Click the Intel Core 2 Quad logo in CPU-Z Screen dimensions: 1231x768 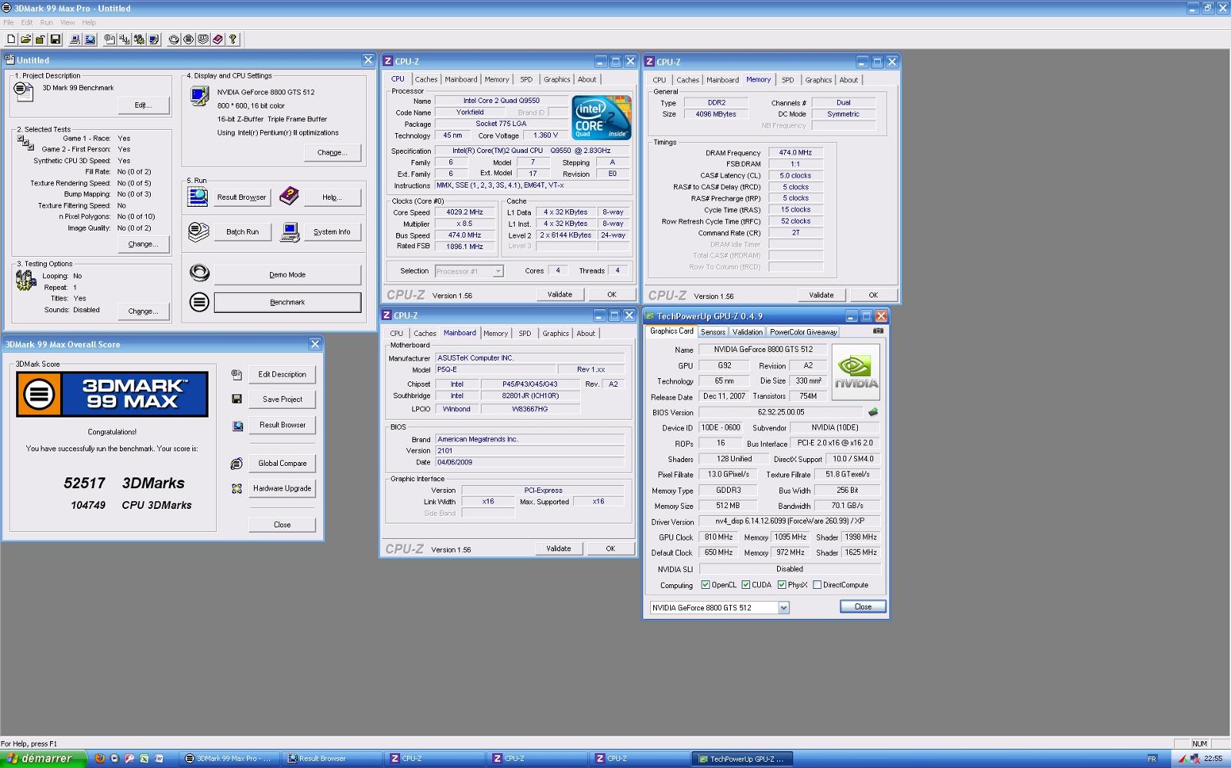(x=602, y=118)
